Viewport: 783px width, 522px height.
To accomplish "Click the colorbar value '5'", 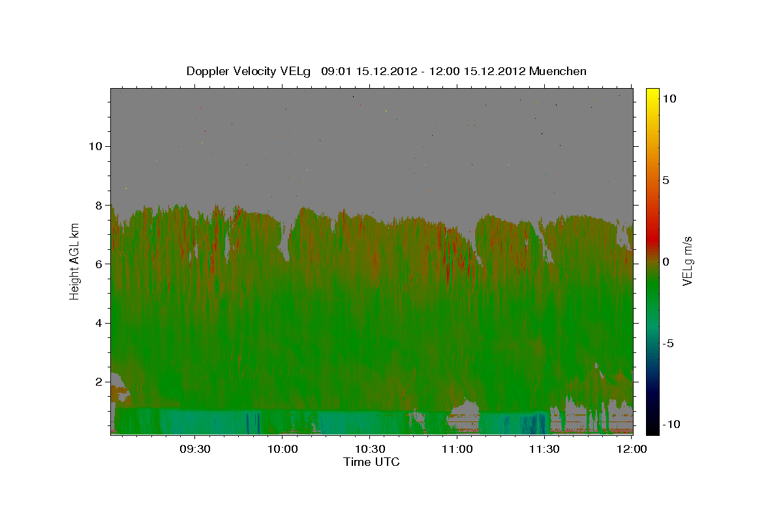I will click(x=667, y=179).
